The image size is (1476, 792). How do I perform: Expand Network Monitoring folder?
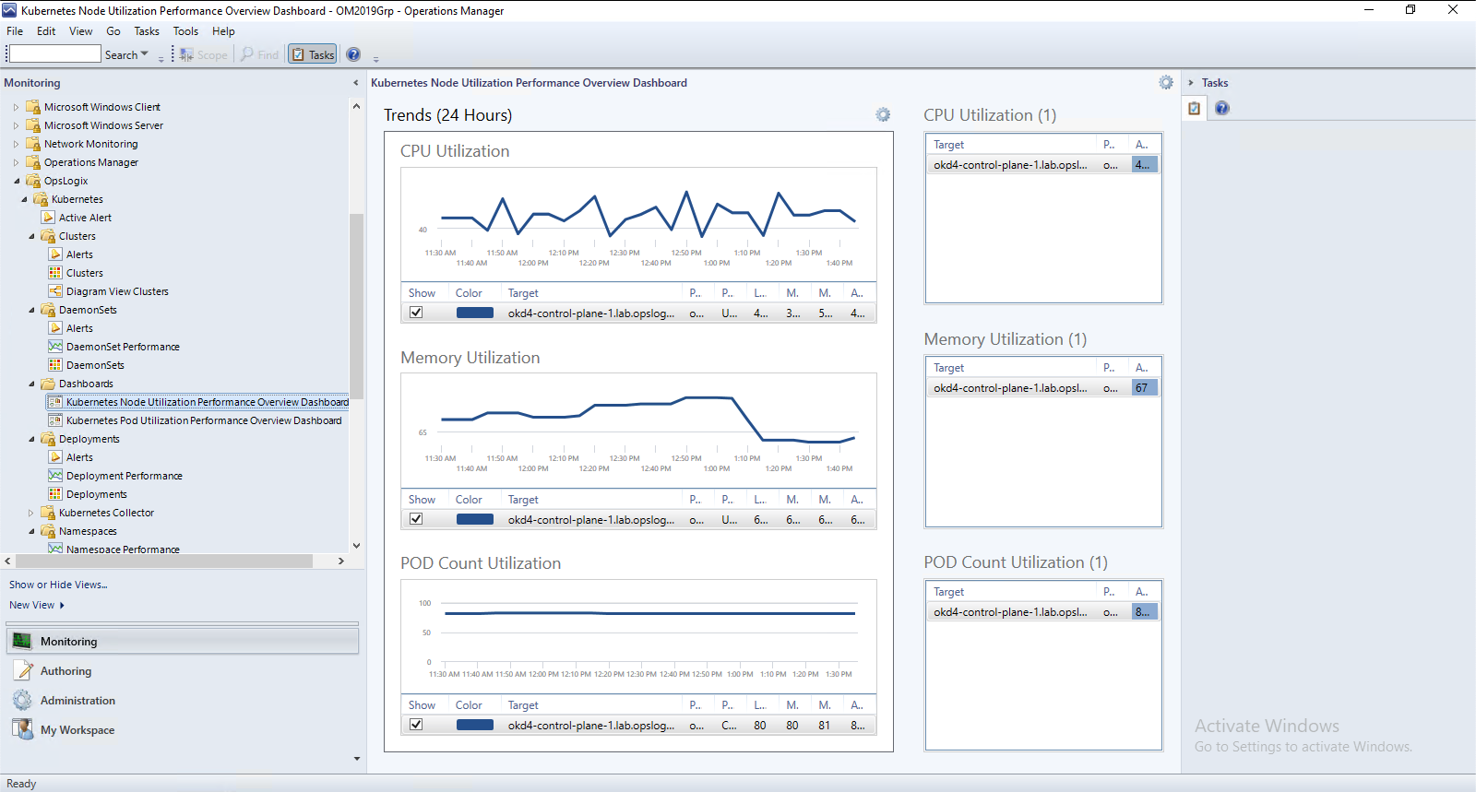pos(16,144)
